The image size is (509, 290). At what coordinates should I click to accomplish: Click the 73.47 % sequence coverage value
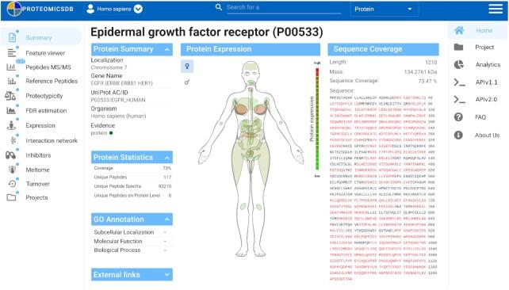point(427,81)
